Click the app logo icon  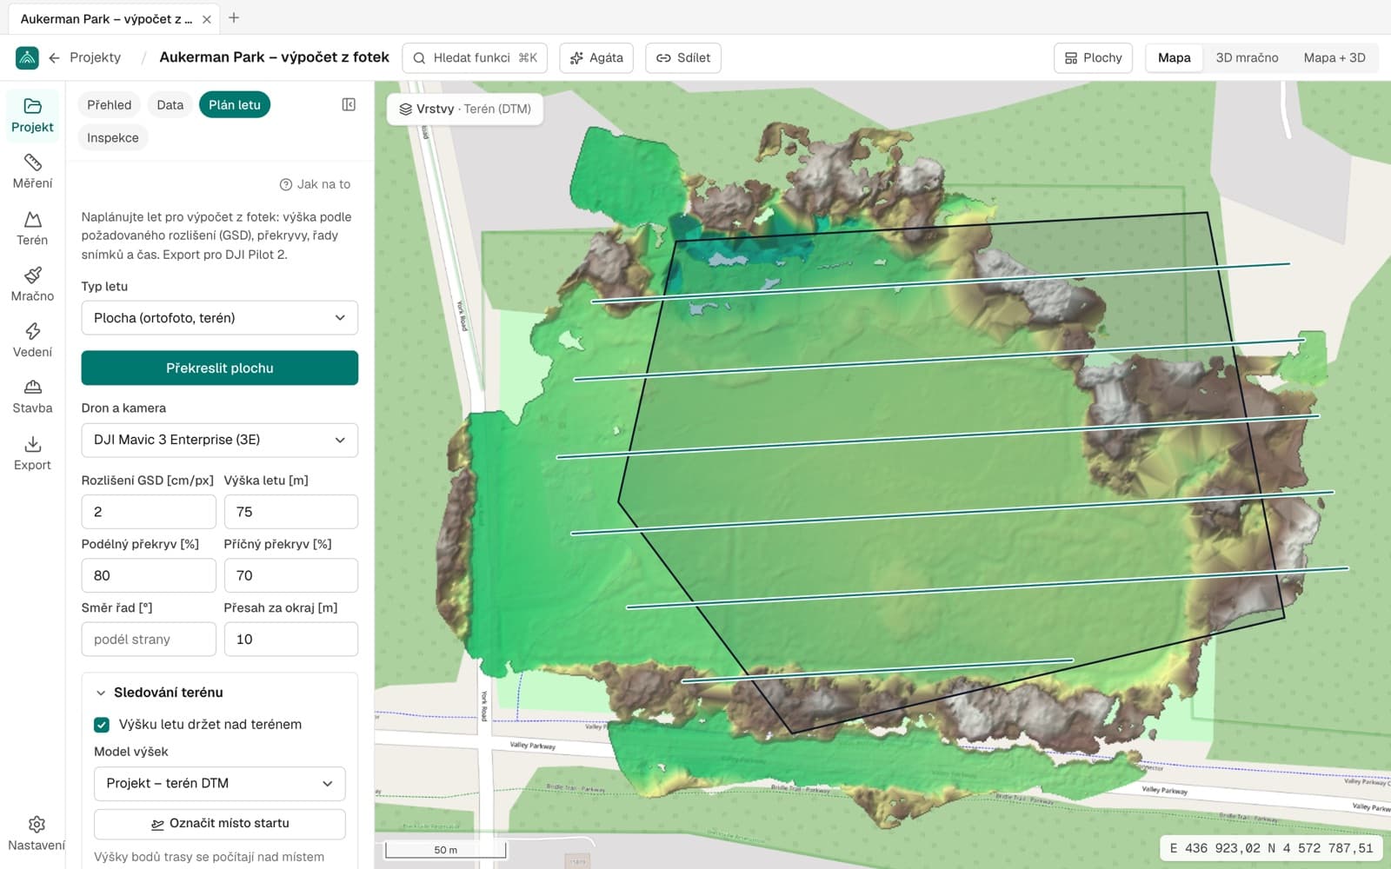pos(27,57)
